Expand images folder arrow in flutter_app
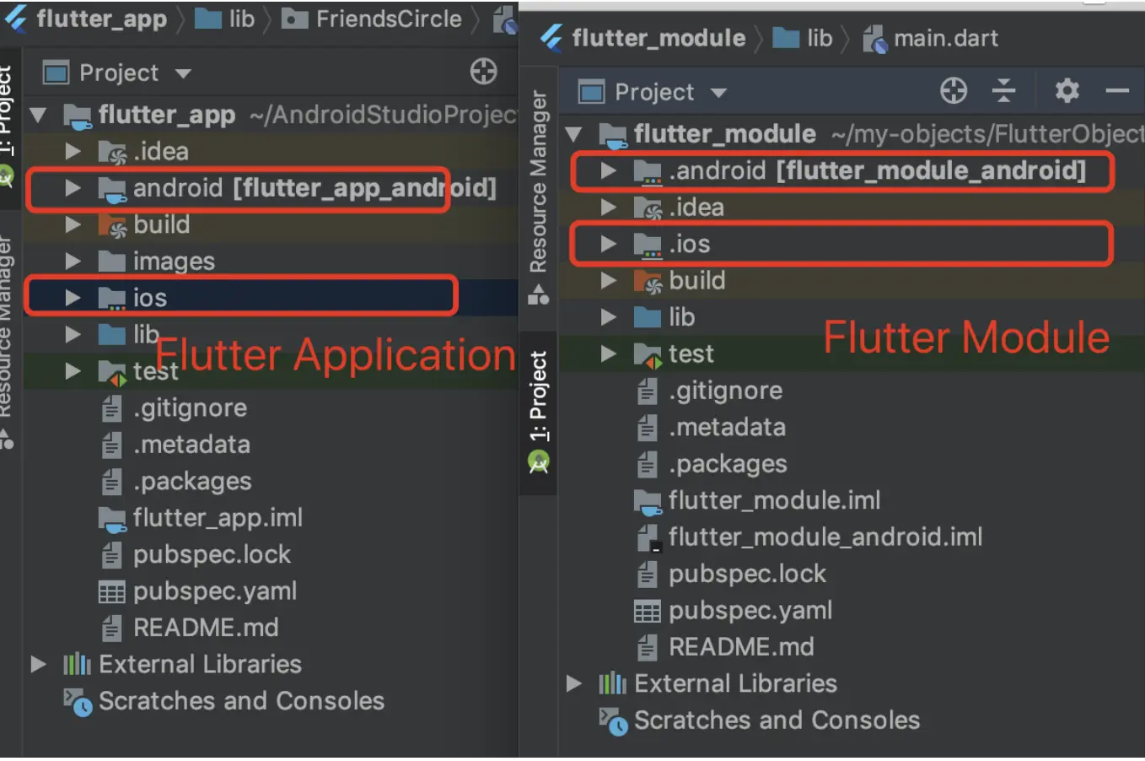 [x=73, y=262]
